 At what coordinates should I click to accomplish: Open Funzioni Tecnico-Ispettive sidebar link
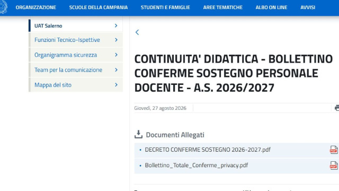[67, 40]
